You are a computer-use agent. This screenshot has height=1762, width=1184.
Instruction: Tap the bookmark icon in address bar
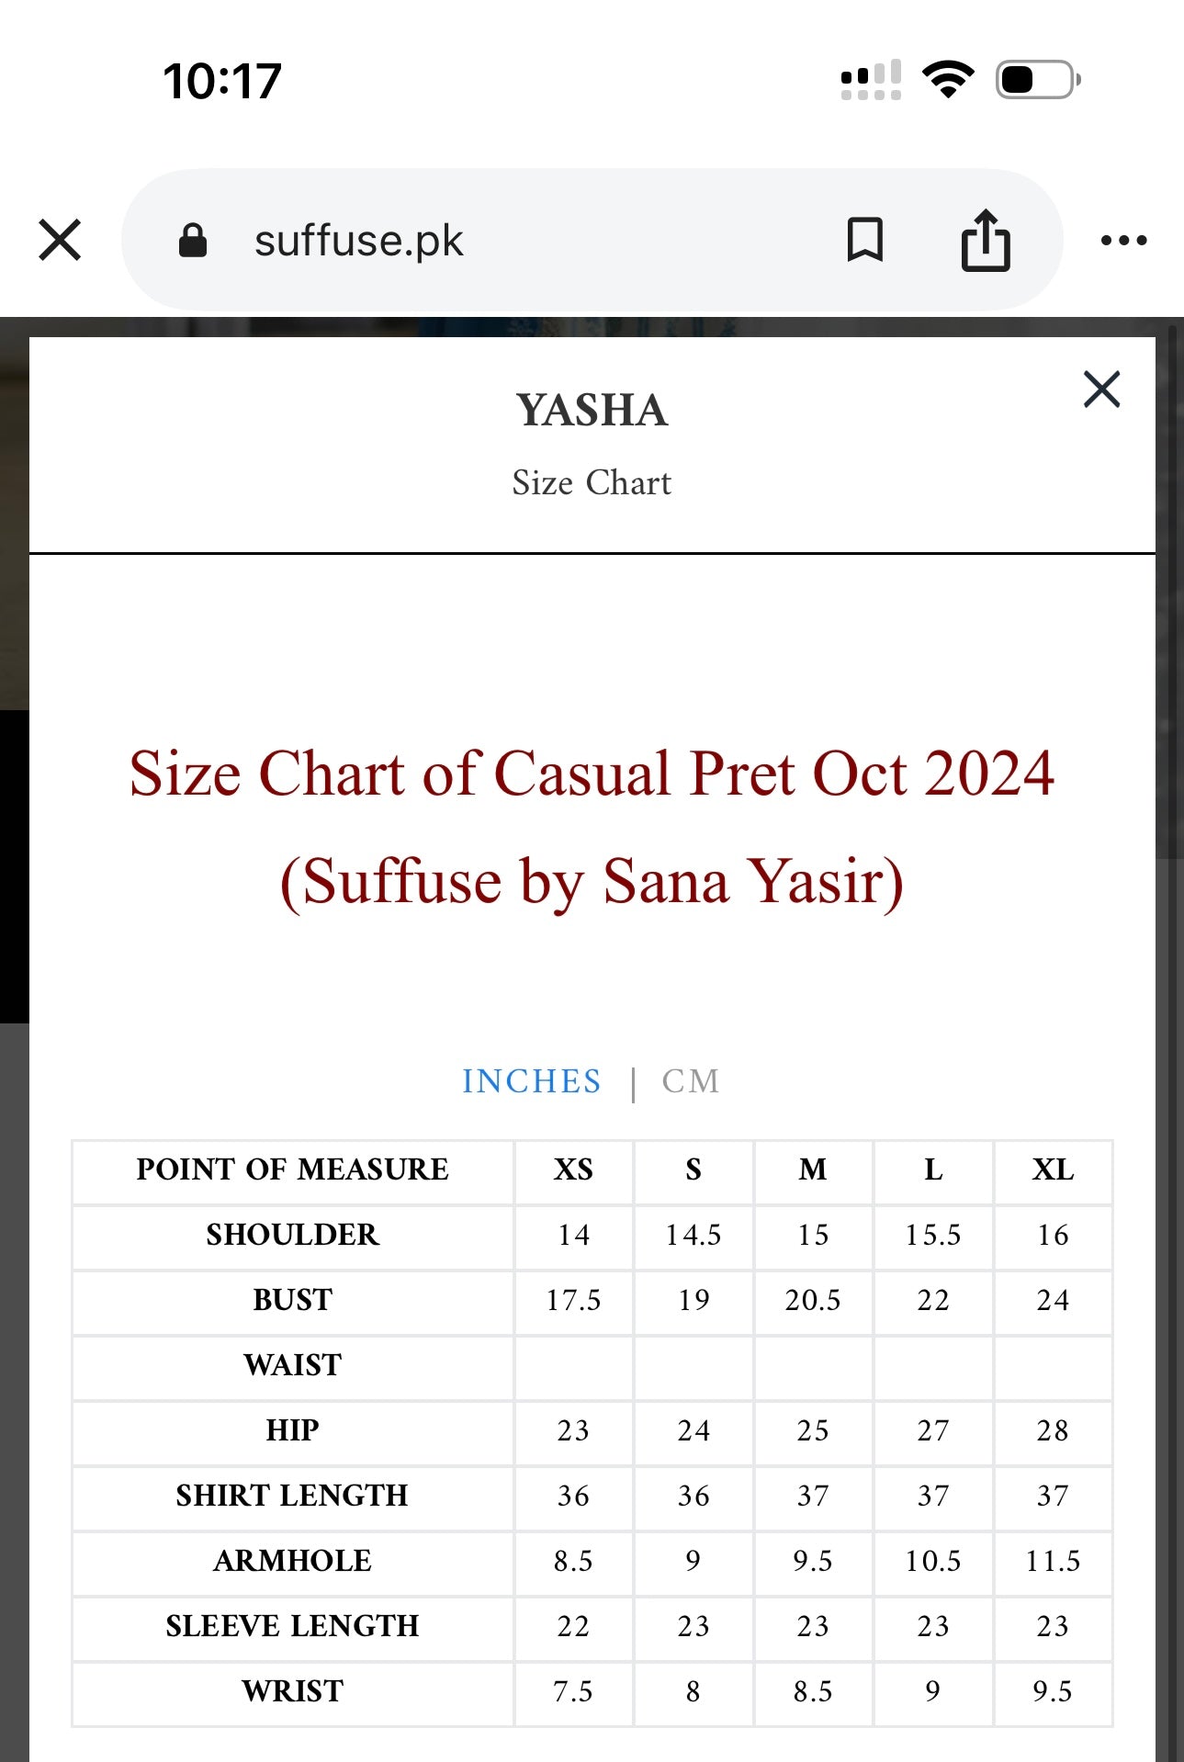pyautogui.click(x=864, y=240)
